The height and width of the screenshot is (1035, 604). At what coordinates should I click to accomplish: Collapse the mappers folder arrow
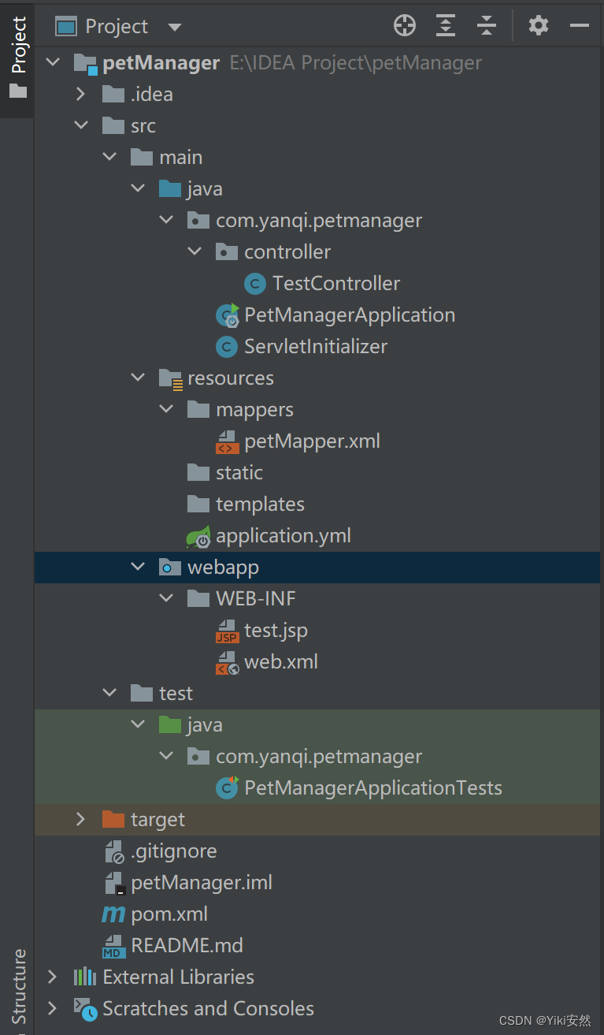pos(166,409)
